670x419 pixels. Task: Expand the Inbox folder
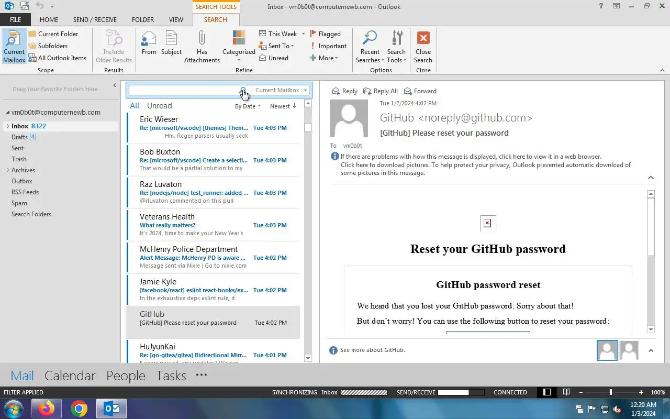(x=8, y=126)
